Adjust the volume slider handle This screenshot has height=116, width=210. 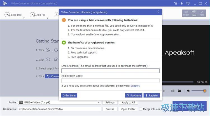click(204, 91)
